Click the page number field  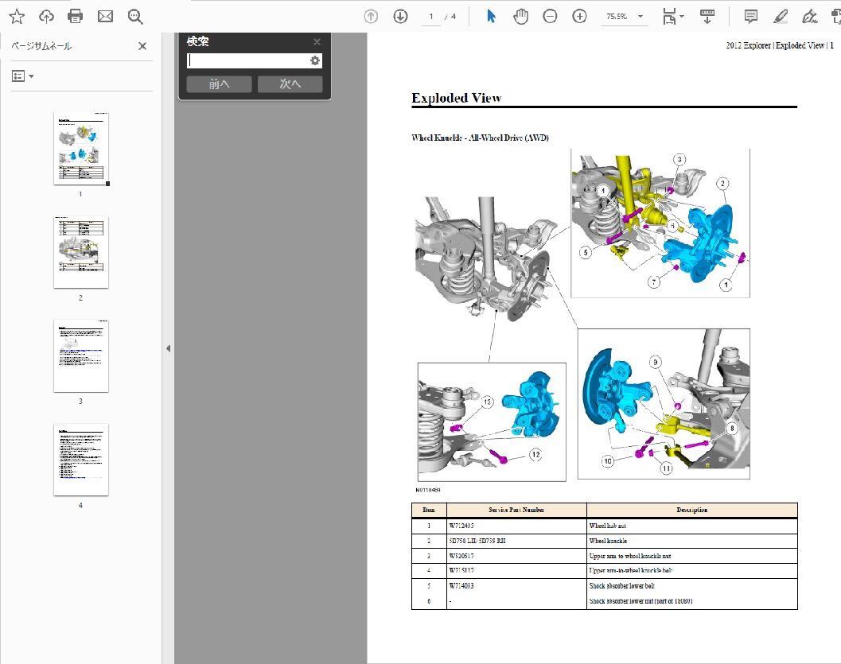pyautogui.click(x=430, y=17)
